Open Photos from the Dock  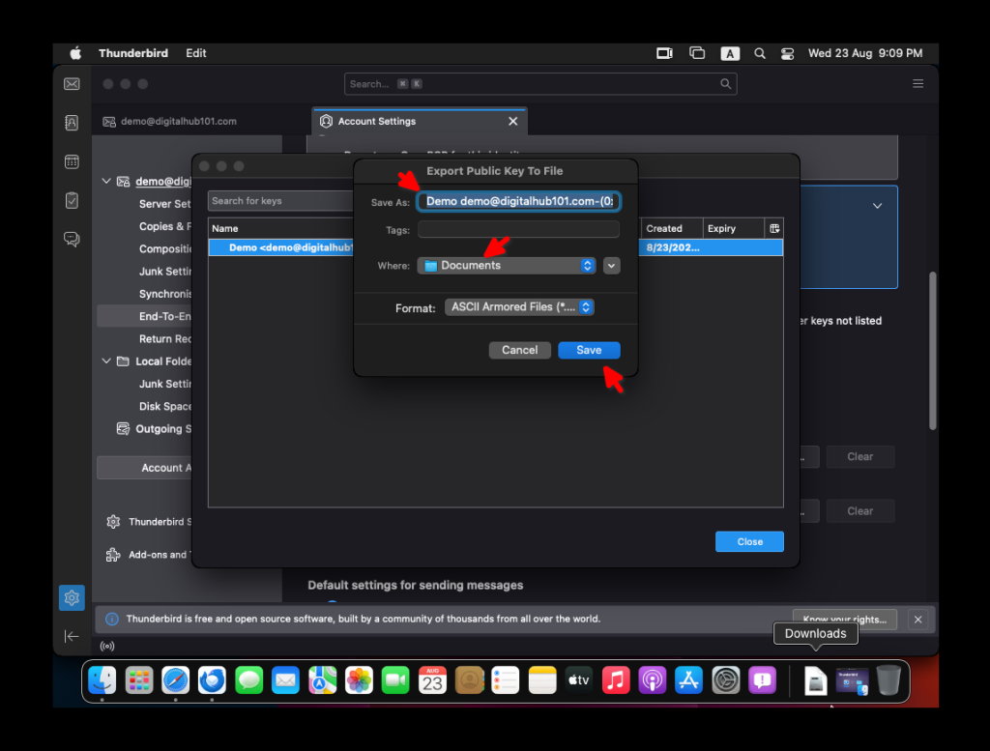tap(359, 680)
